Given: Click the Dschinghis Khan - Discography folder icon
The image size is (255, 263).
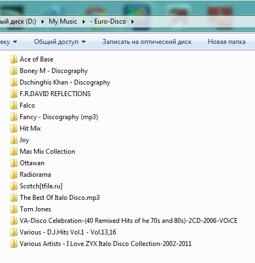Looking at the screenshot, I should click(x=14, y=82).
